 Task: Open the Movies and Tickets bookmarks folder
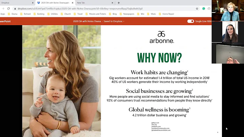point(96,14)
